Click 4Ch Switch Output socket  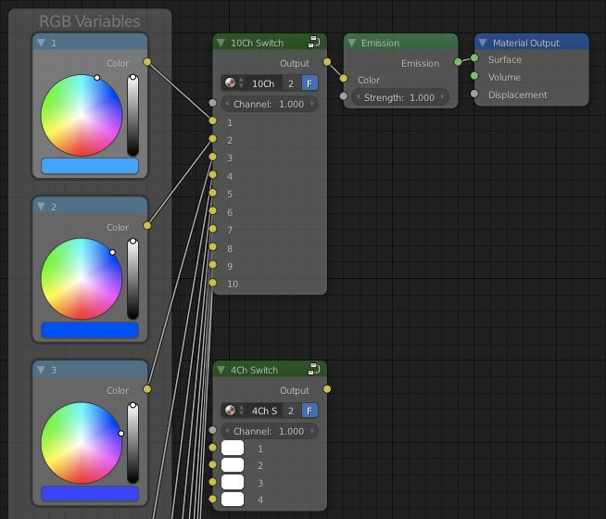[x=327, y=389]
